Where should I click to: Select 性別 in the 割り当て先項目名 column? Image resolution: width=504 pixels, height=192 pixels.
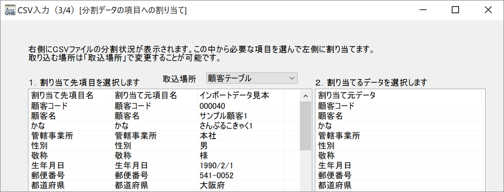[x=39, y=146]
